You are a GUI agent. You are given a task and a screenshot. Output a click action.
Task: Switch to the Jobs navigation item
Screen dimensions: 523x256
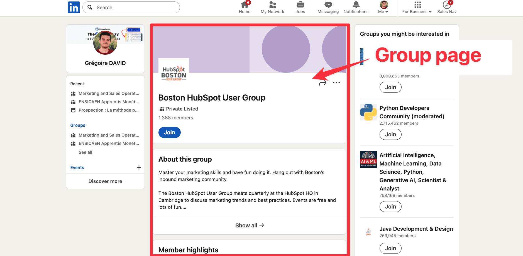[x=300, y=4]
